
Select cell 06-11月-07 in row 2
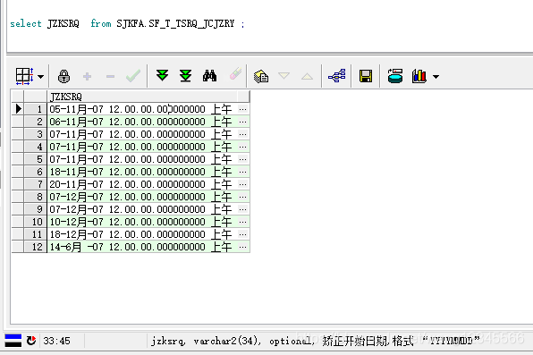[142, 122]
